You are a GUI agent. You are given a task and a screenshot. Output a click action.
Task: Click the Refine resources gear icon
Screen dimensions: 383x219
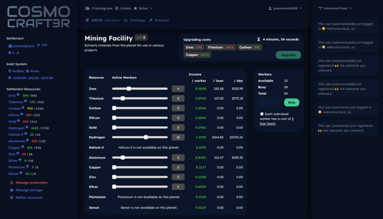11,198
